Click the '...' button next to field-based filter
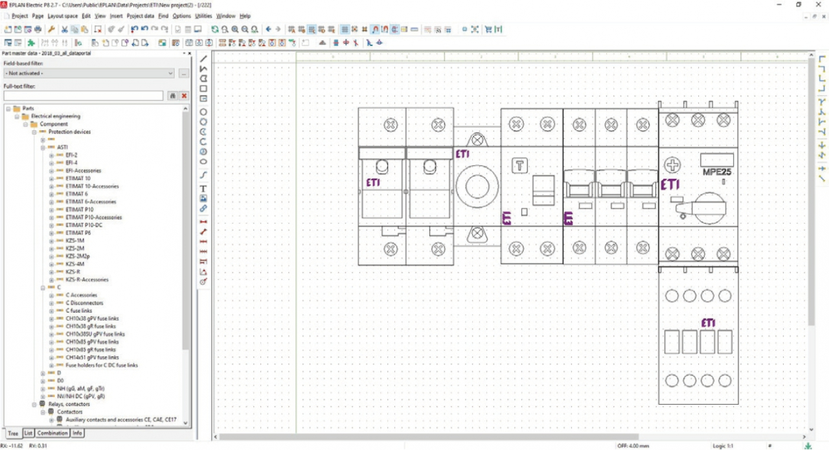 point(184,73)
